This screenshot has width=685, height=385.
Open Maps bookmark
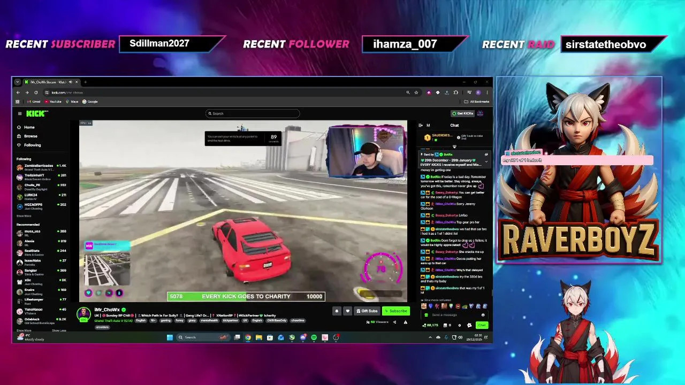pos(72,102)
